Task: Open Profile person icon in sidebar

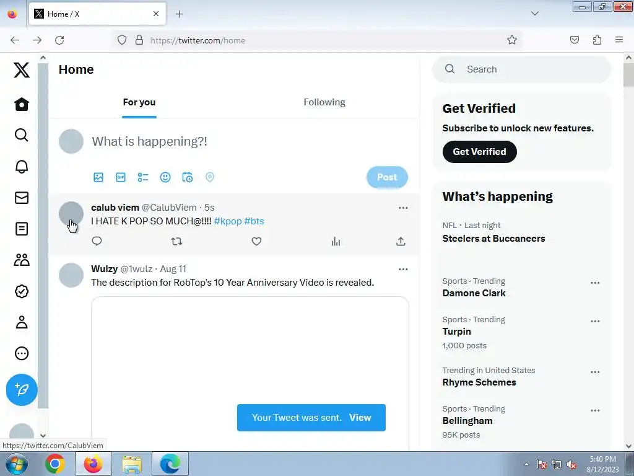Action: (x=22, y=322)
